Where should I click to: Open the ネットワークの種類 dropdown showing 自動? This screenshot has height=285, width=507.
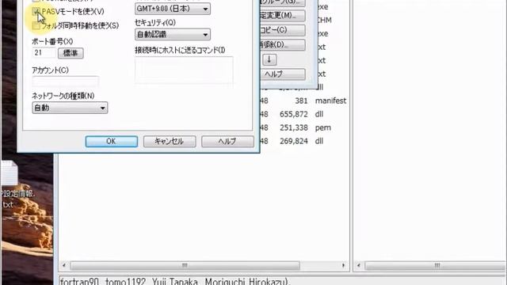pos(70,108)
